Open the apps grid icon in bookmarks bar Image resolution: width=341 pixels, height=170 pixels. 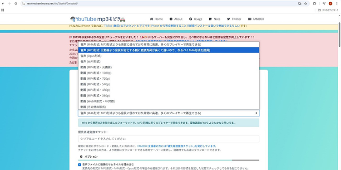(x=3, y=10)
